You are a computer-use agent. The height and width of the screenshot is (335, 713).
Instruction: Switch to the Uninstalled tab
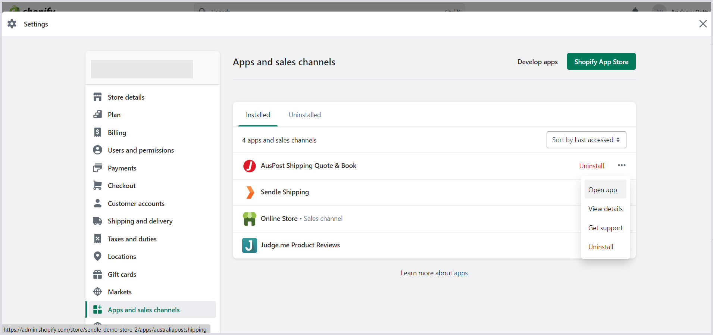coord(304,115)
